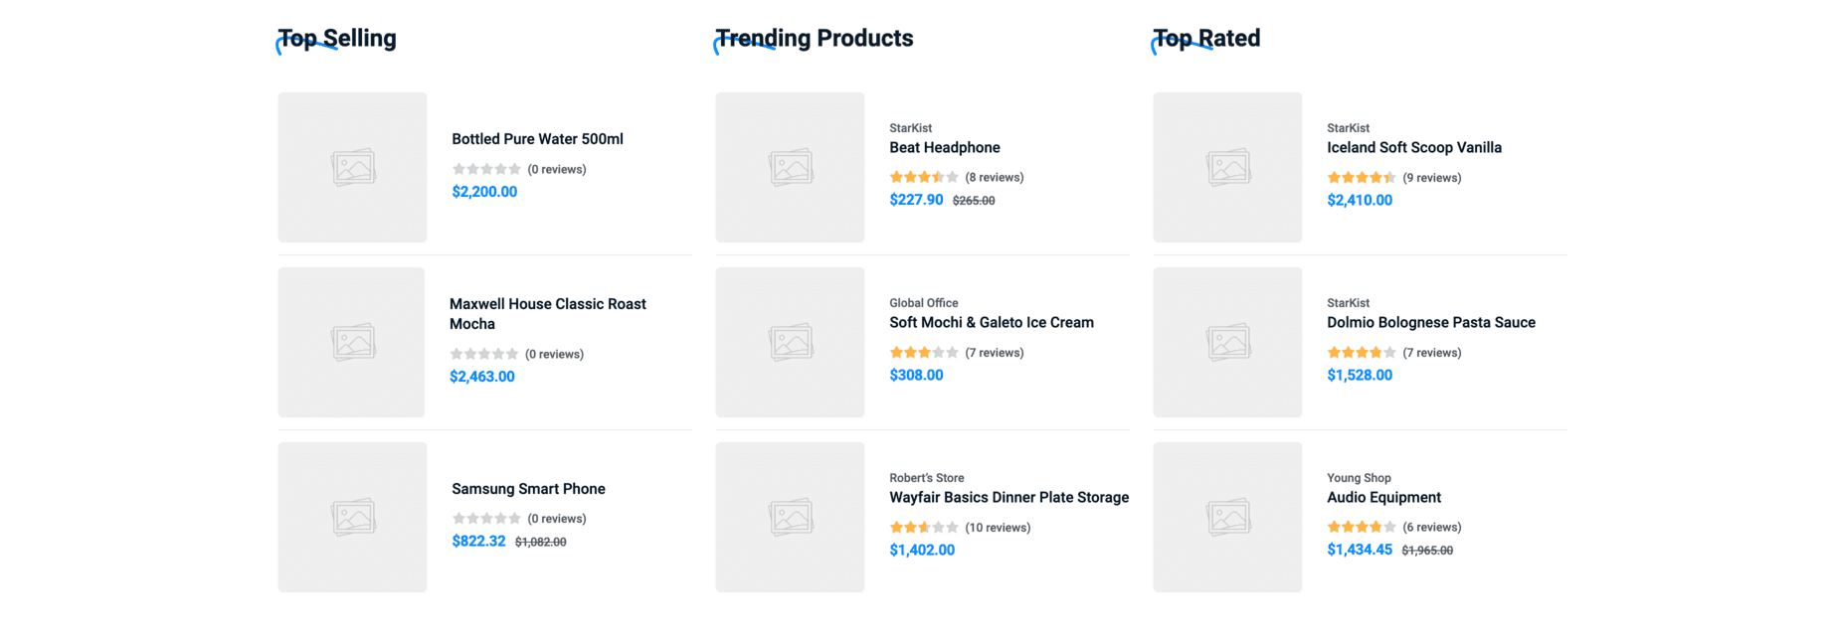Click Wayfair Basics Dinner Plate Storage thumbnail
The image size is (1830, 641).
790,517
